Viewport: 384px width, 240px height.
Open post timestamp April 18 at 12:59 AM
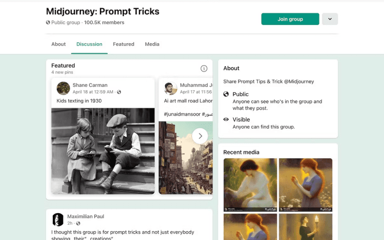coord(93,92)
